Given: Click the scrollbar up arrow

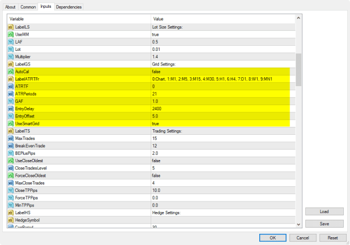Looking at the screenshot, I should 298,18.
